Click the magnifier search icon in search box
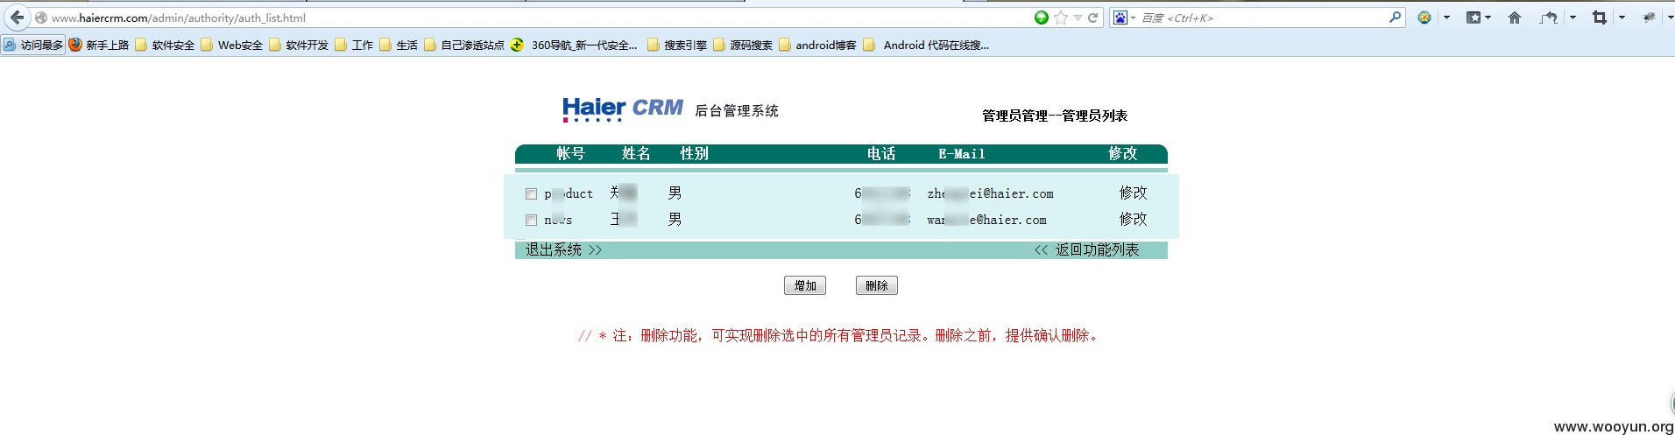This screenshot has width=1675, height=435. pos(1395,17)
